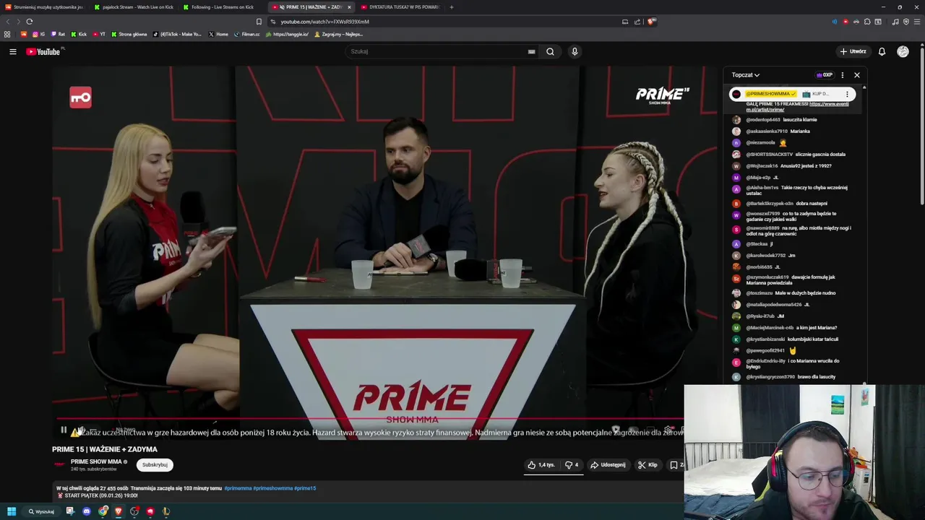Open the Brave VPN shield toolbar icon

[906, 22]
